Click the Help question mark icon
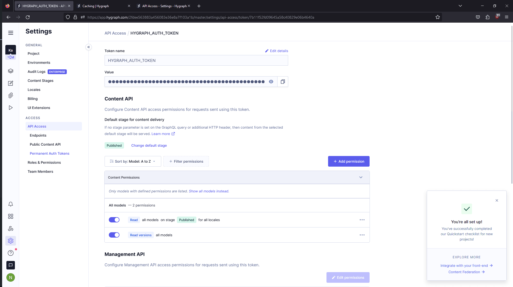Screen dimensions: 513x287 point(10,253)
